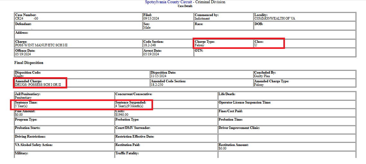Select 'Guilty Plea' concluded by value

[x=262, y=76]
